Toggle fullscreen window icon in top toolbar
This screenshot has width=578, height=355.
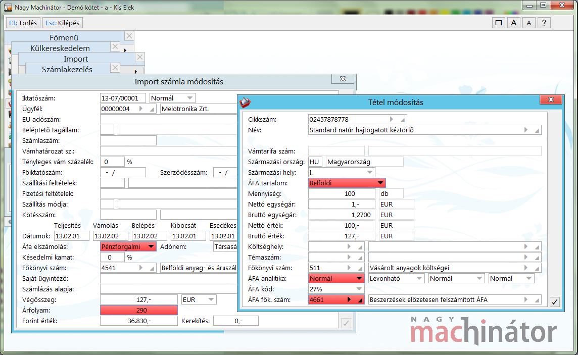coord(498,23)
